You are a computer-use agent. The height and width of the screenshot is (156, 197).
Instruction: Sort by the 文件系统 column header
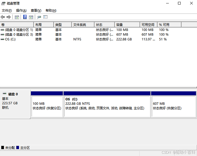[x=83, y=25]
